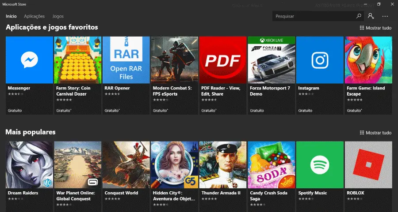The width and height of the screenshot is (398, 212).
Task: Switch to the Jogos tab
Action: pos(58,16)
